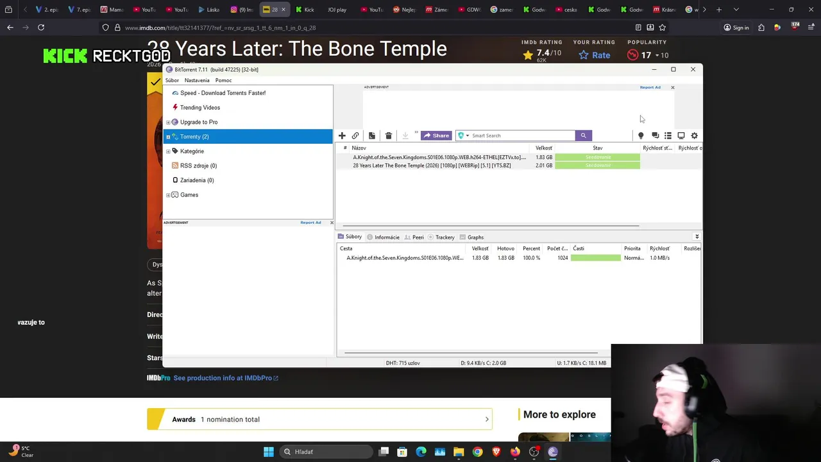Click the download speed status bar entry
821x462 pixels.
pyautogui.click(x=484, y=363)
